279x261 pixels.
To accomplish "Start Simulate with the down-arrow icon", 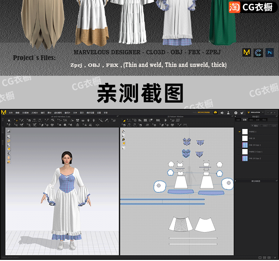I will [9, 120].
